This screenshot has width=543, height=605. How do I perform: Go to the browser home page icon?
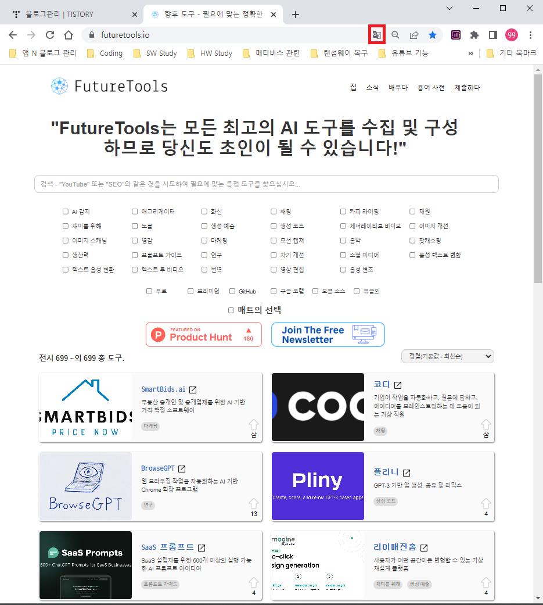tap(69, 35)
